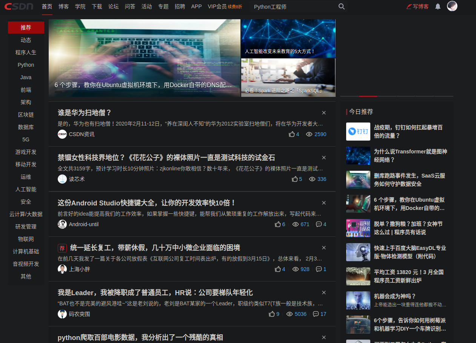Select 人工智能 sidebar category
The width and height of the screenshot is (476, 343).
coord(26,189)
